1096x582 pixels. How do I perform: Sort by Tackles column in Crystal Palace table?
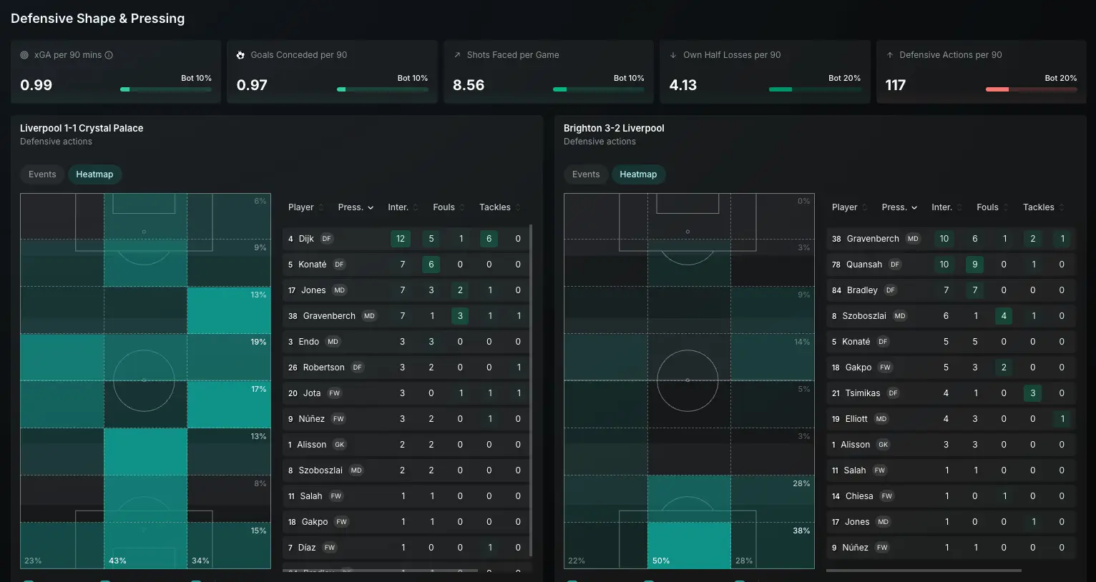pyautogui.click(x=500, y=207)
